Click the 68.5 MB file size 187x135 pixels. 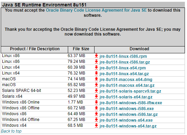click(x=75, y=125)
